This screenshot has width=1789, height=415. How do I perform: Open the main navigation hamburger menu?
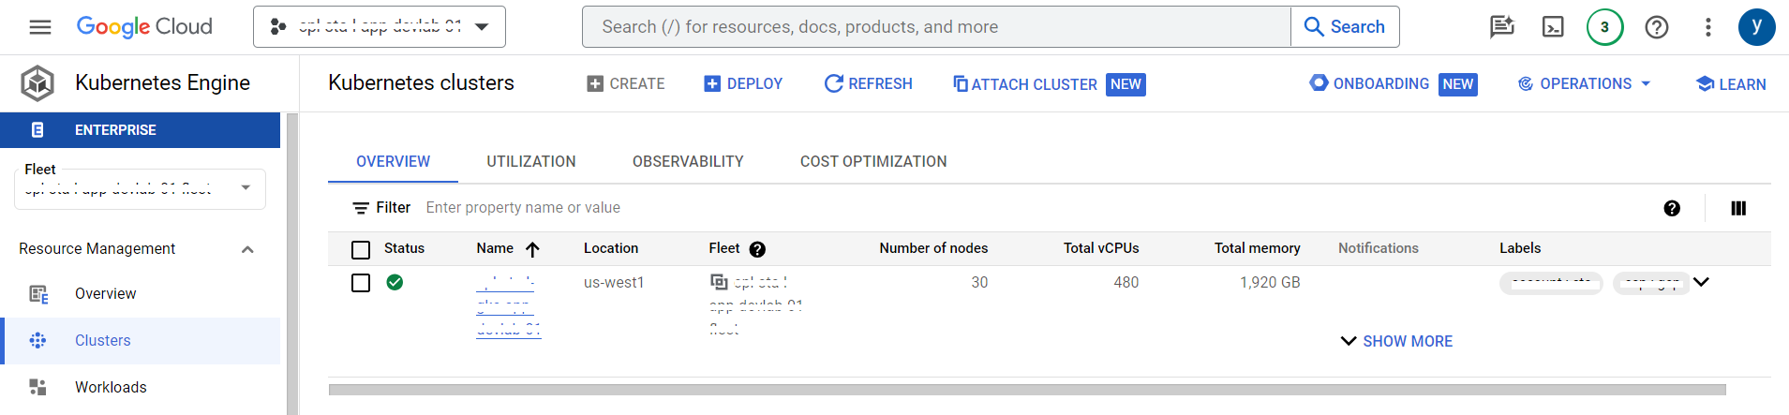coord(40,27)
